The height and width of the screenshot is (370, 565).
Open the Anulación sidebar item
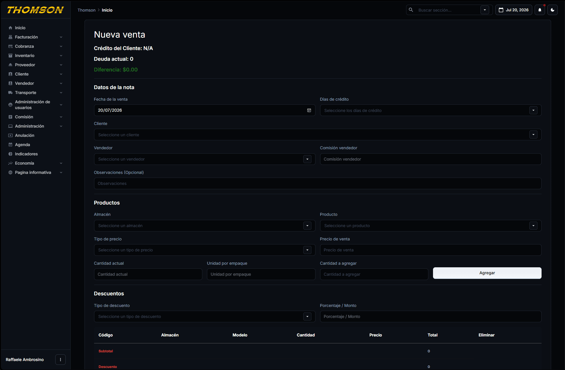coord(36,135)
